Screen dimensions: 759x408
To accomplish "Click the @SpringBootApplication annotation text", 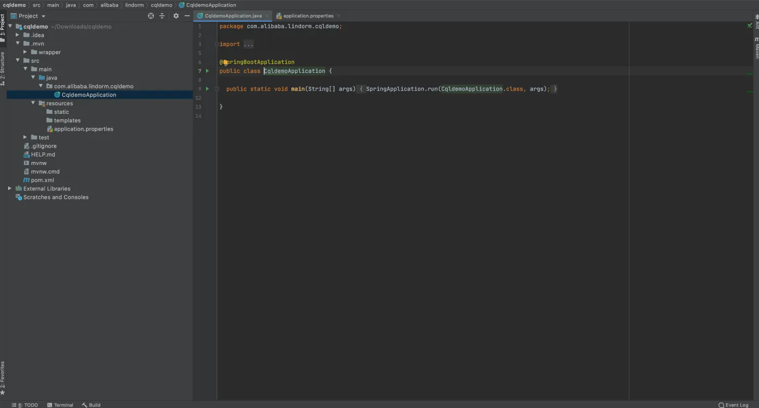I will coord(257,62).
